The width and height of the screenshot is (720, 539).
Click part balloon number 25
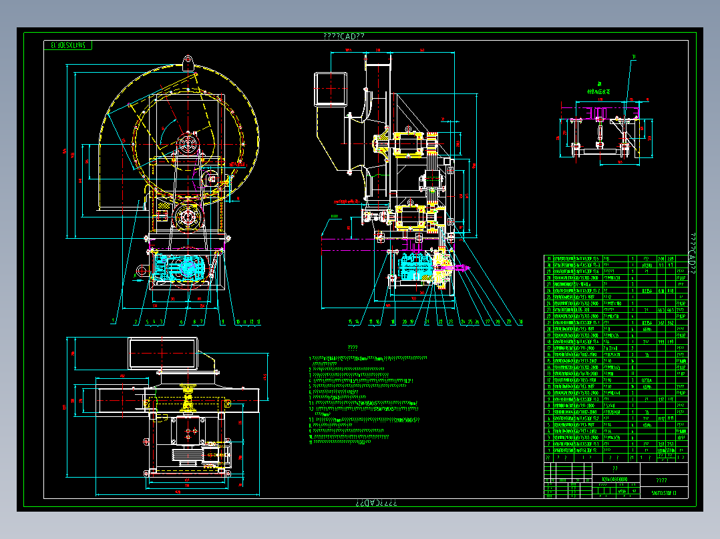(470, 322)
